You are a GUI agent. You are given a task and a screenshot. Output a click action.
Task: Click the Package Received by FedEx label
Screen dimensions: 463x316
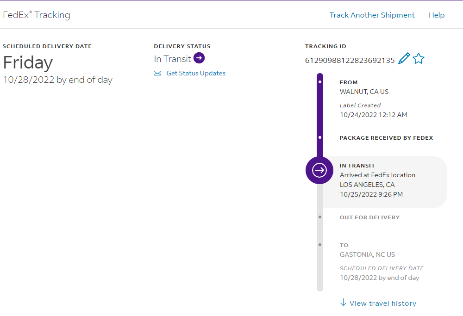pyautogui.click(x=386, y=138)
